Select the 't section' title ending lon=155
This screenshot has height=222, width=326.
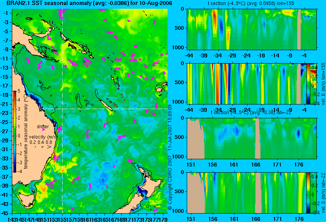tap(251, 3)
